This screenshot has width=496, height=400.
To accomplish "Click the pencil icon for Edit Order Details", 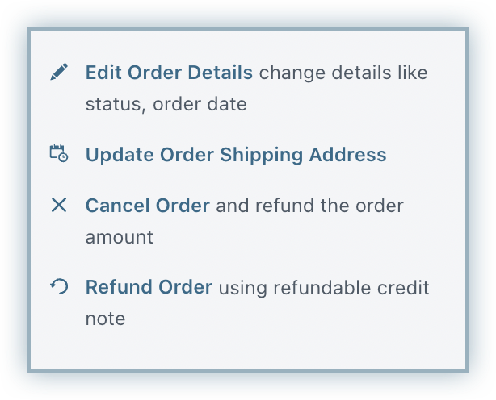I will coord(58,73).
